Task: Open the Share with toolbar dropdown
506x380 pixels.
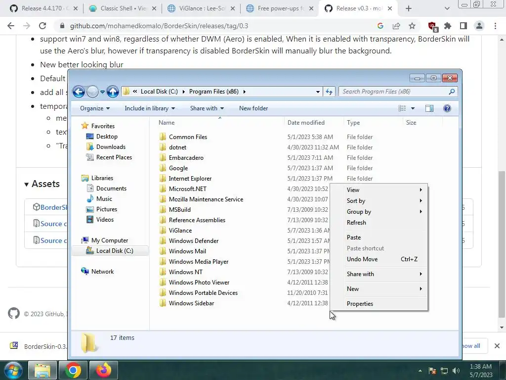Action: coord(207,108)
